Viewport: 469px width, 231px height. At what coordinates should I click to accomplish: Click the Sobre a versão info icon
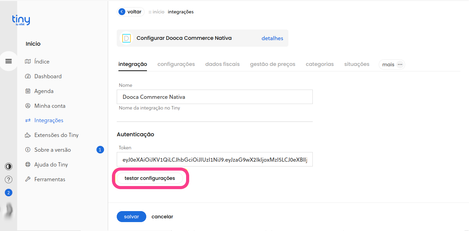pyautogui.click(x=28, y=150)
